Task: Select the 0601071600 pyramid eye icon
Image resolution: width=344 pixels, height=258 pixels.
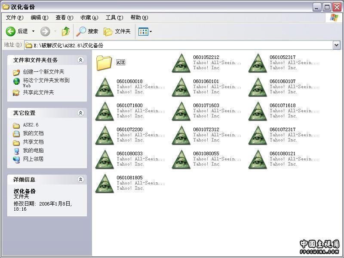Action: [x=104, y=111]
